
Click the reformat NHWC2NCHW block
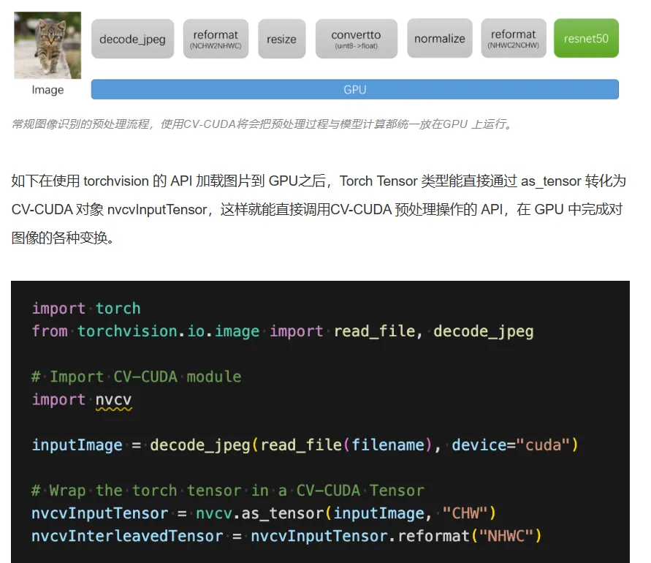point(514,38)
